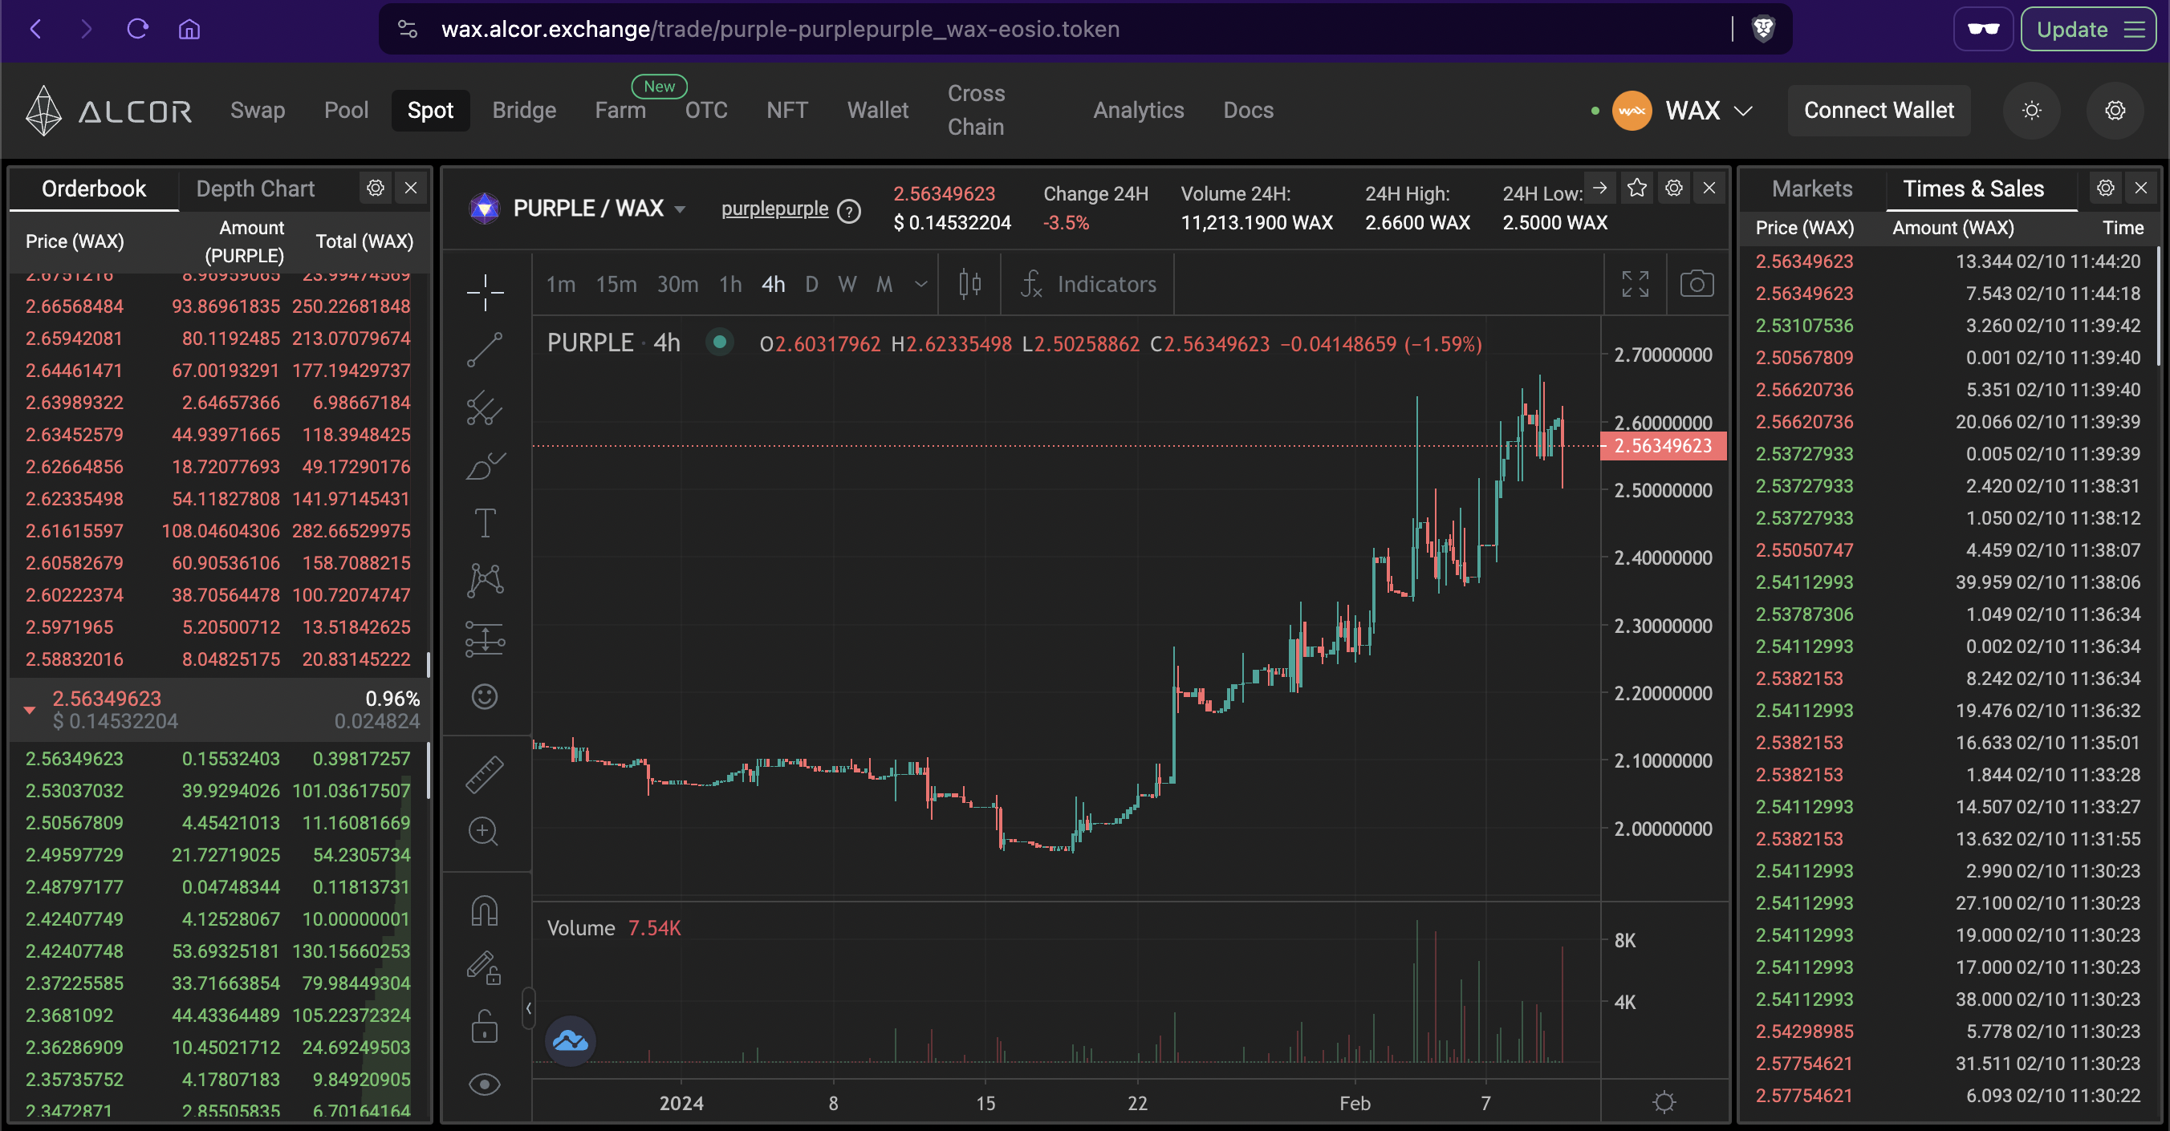The image size is (2170, 1131).
Task: Click the cloud logo on volume pane
Action: tap(571, 1041)
